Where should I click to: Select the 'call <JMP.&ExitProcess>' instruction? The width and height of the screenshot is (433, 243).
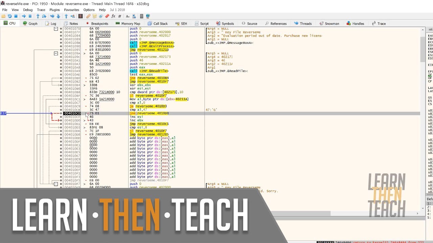(152, 46)
